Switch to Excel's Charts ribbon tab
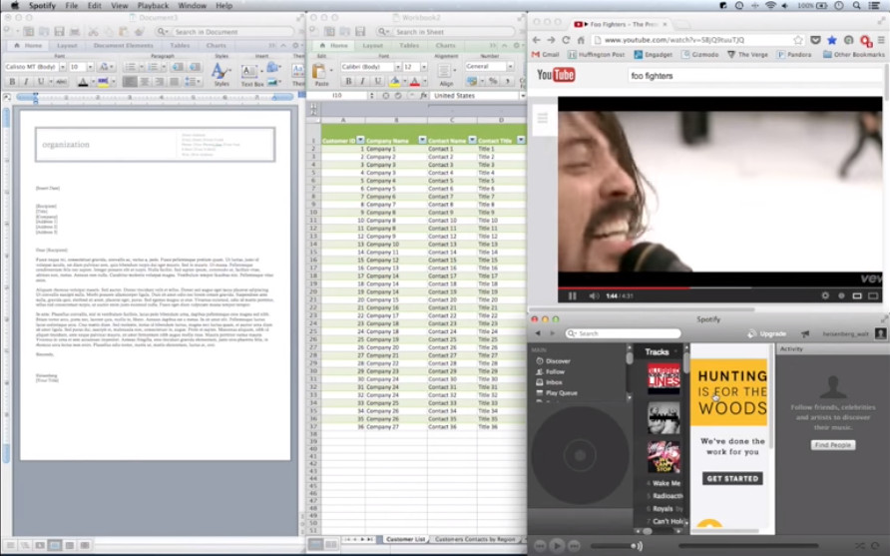 (446, 46)
